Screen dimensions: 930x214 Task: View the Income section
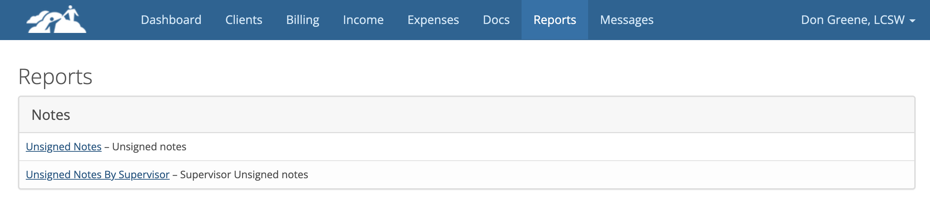click(364, 20)
